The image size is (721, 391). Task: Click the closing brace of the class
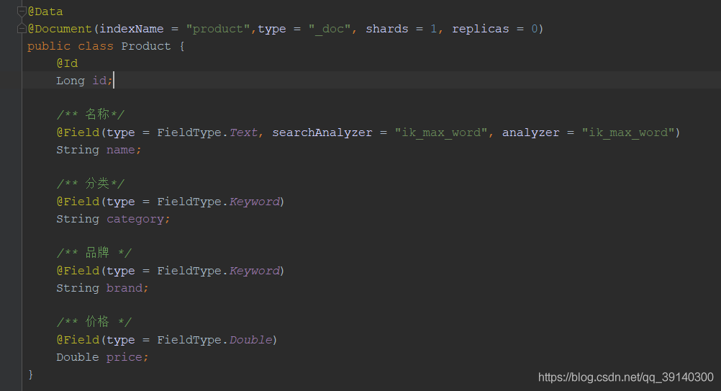30,374
